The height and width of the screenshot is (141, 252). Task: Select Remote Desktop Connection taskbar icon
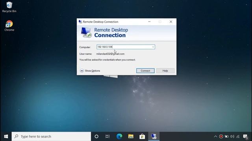154,136
